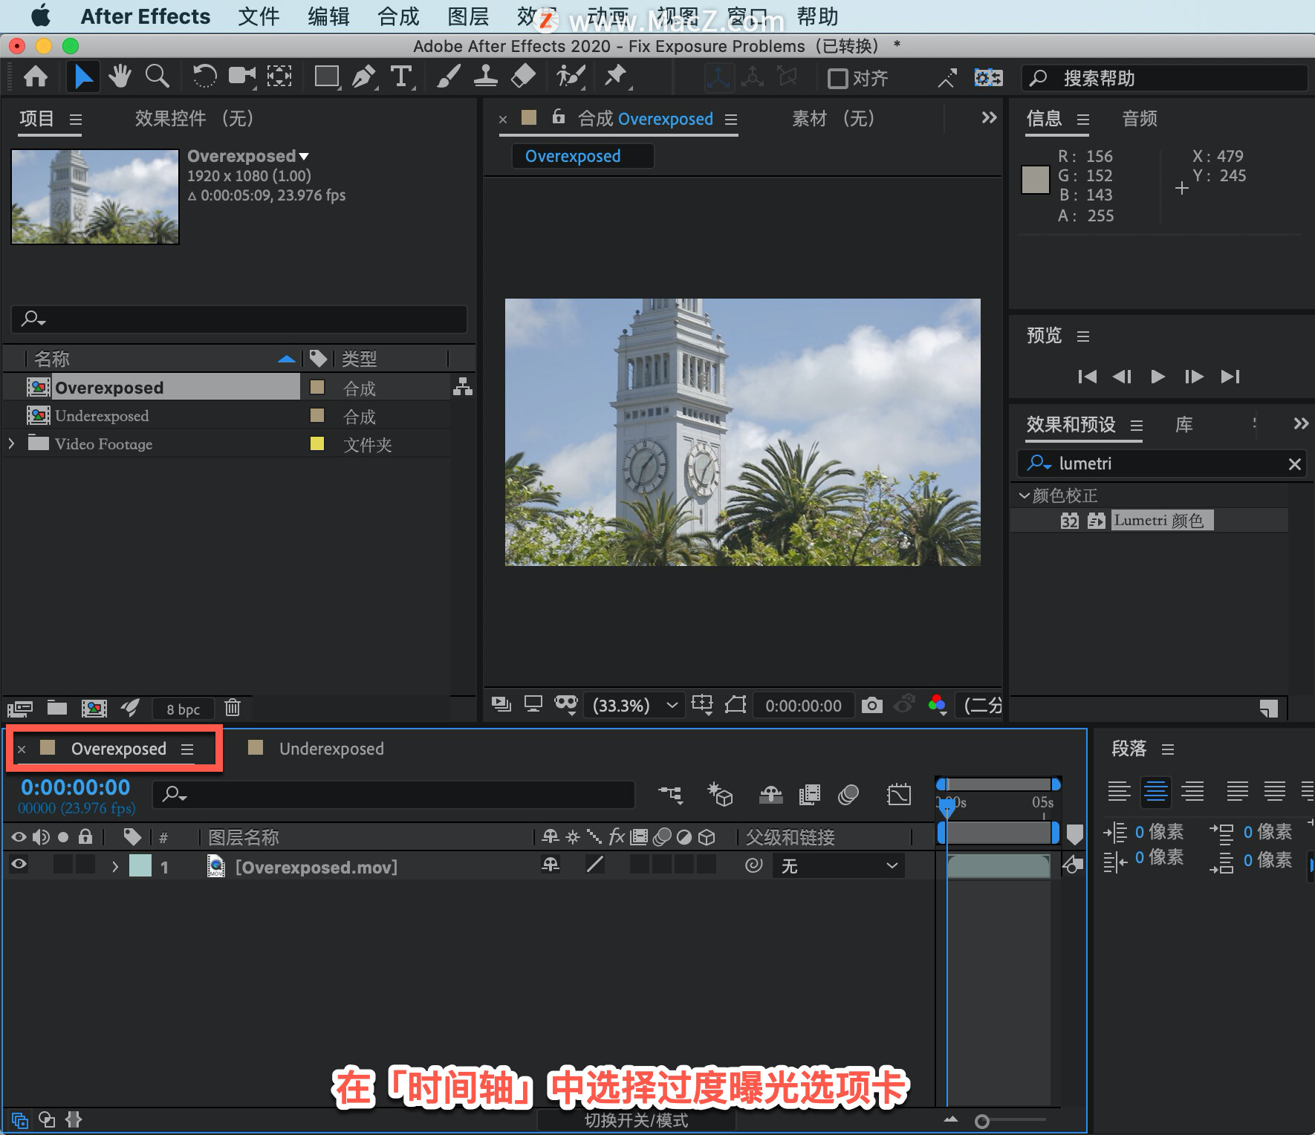Click the 8 bpc color depth button
Screen dimensions: 1315x1135
pyautogui.click(x=183, y=709)
